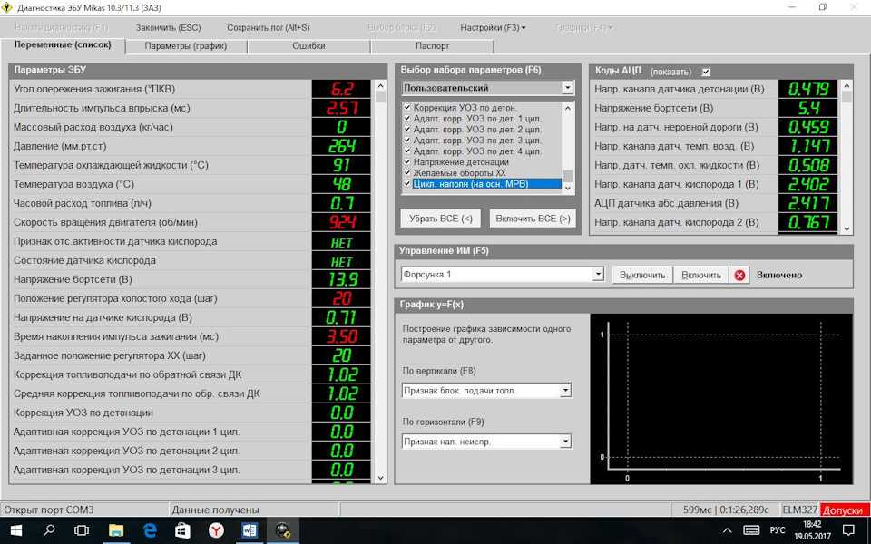Open 'По вертикали (F8)' parameter dropdown

(565, 390)
